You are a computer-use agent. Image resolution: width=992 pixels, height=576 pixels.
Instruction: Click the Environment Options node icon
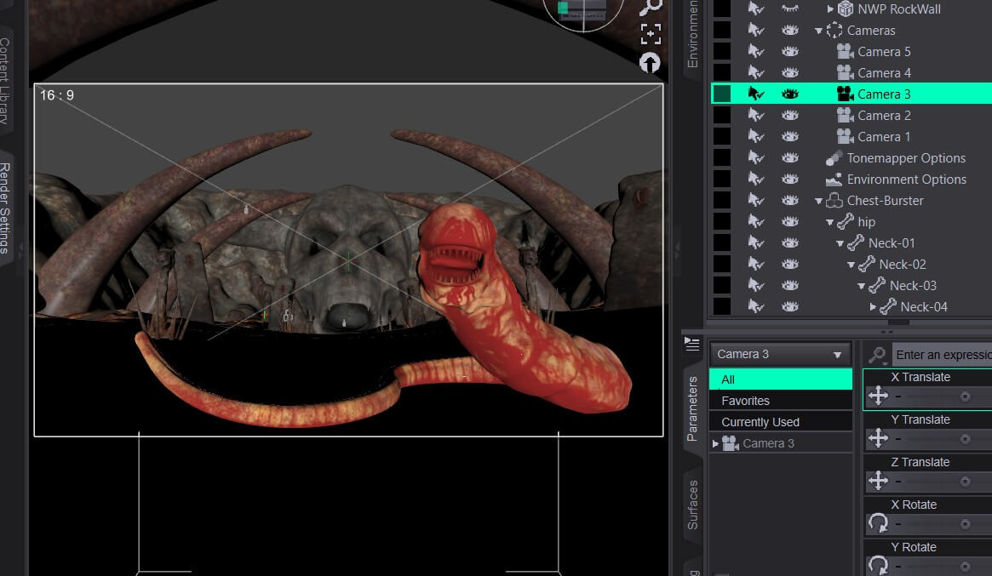(834, 180)
